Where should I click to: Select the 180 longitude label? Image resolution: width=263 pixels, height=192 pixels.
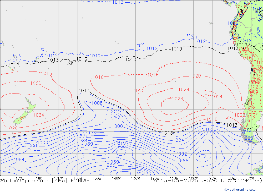click(x=39, y=178)
